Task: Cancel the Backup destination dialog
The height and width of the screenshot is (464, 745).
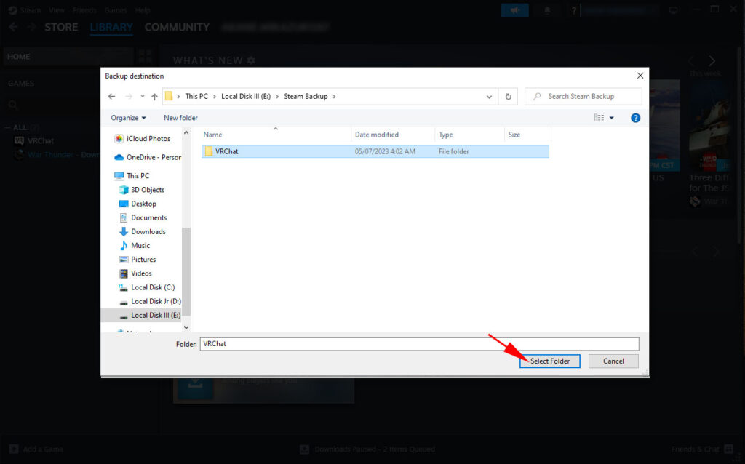Action: [613, 361]
